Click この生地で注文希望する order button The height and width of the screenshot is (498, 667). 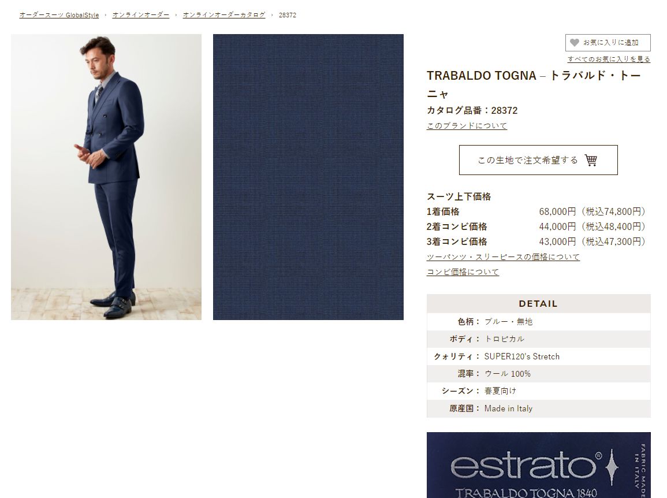coord(538,160)
